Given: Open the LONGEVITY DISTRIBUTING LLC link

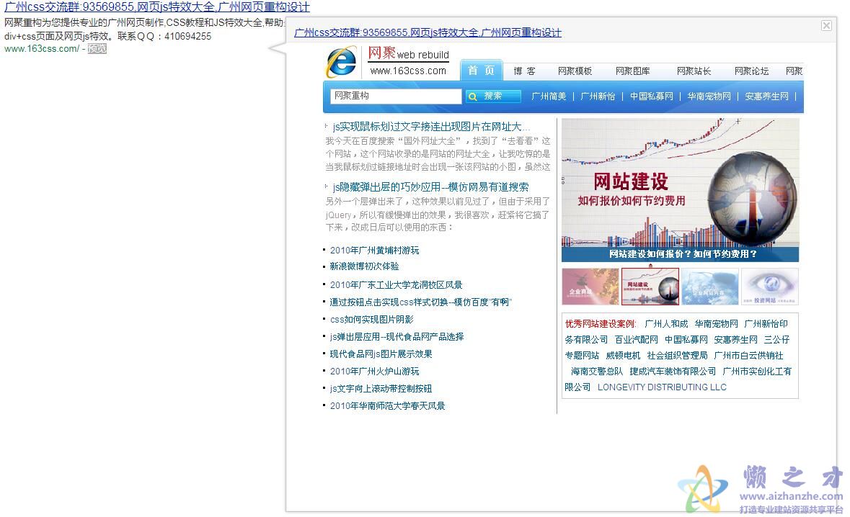Looking at the screenshot, I should (x=662, y=387).
